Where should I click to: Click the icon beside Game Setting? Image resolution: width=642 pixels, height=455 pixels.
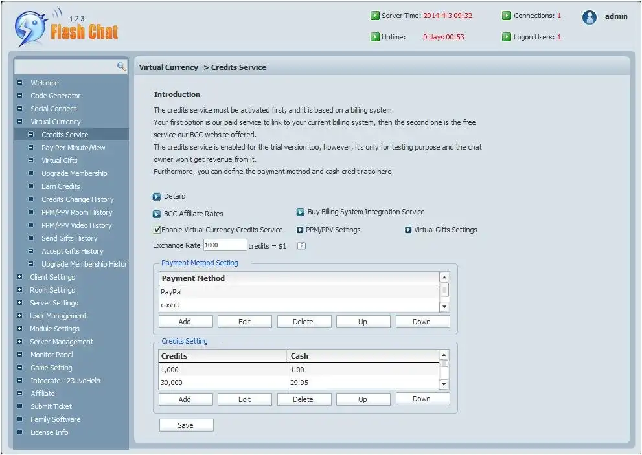[19, 368]
